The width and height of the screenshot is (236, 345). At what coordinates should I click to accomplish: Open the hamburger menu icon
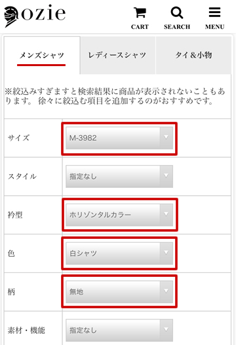click(x=214, y=12)
